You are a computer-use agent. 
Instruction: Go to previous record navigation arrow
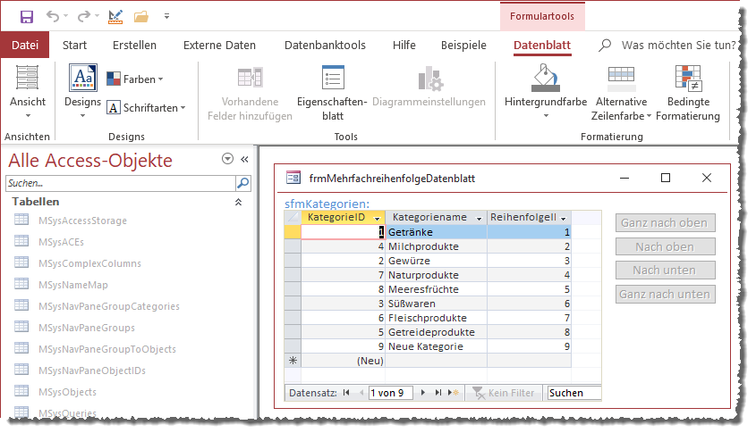[x=361, y=393]
